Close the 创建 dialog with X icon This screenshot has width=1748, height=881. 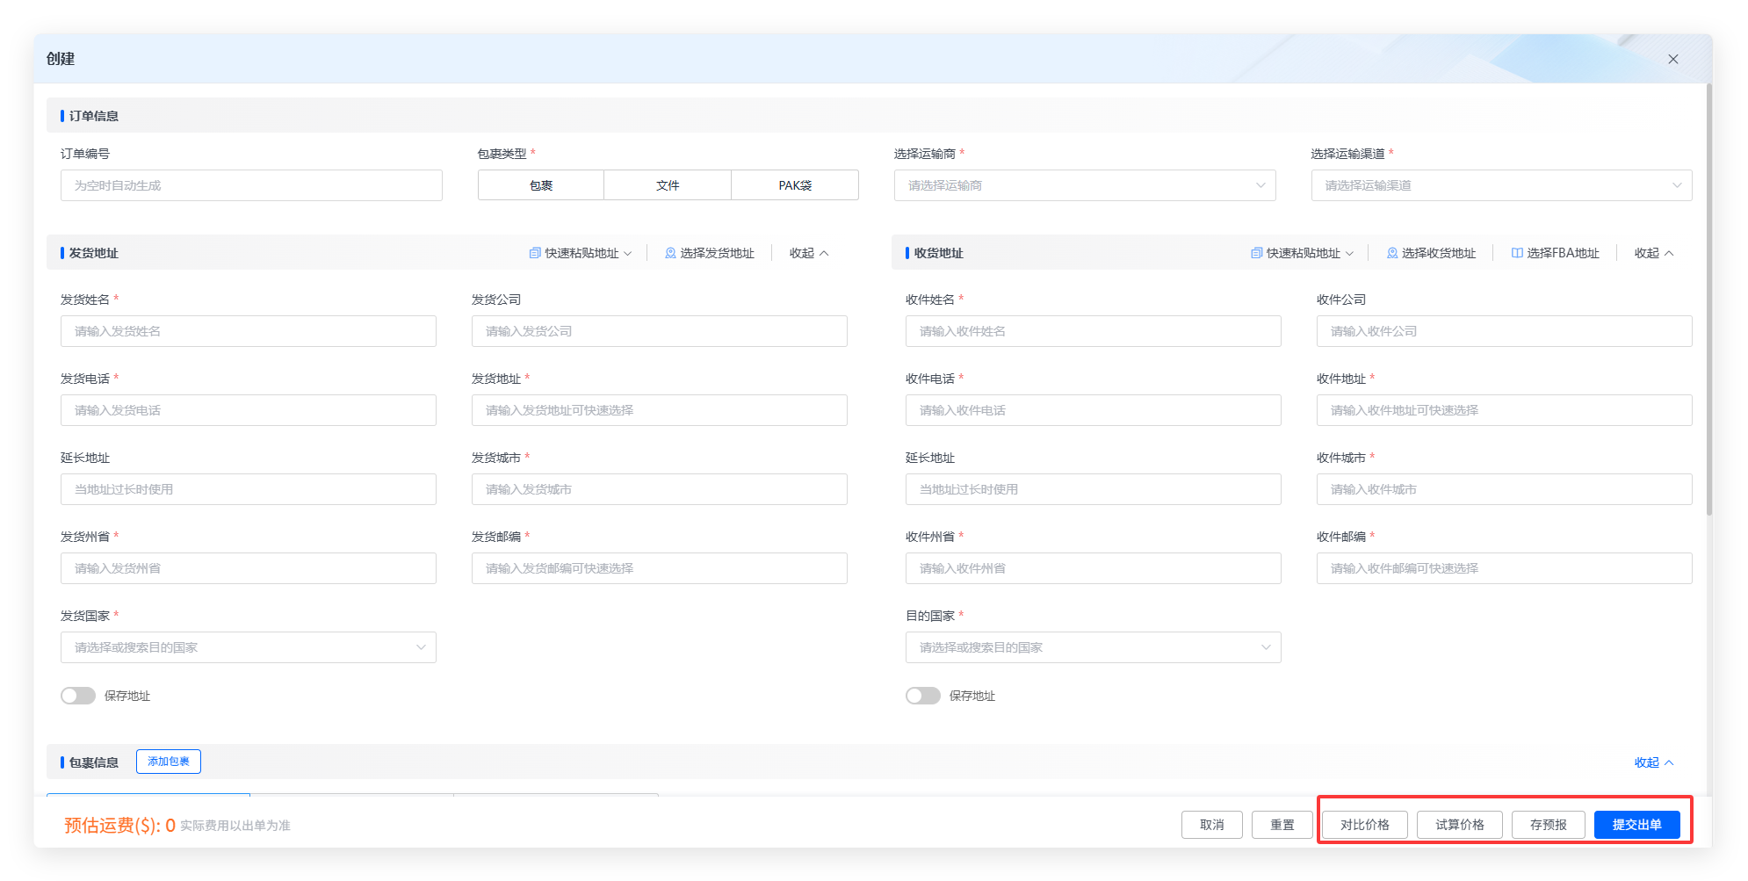click(1672, 59)
